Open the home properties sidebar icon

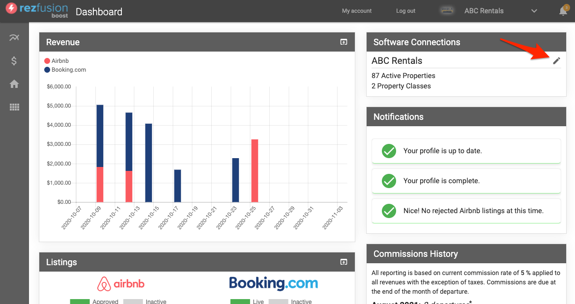tap(14, 84)
